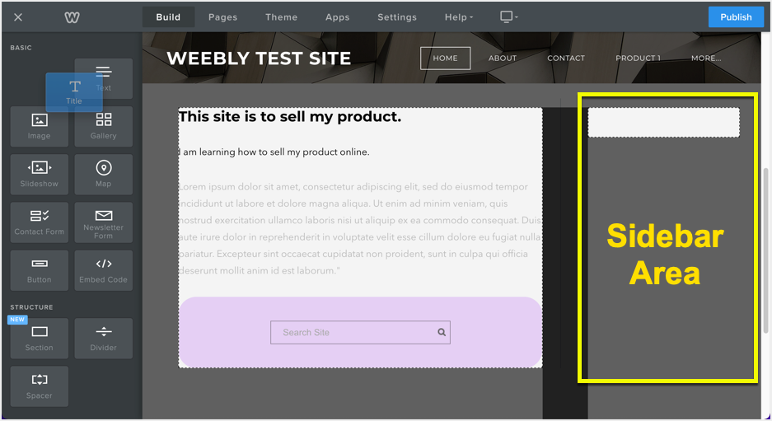Screen dimensions: 772x421
Task: Open the Help dropdown menu
Action: [x=459, y=17]
